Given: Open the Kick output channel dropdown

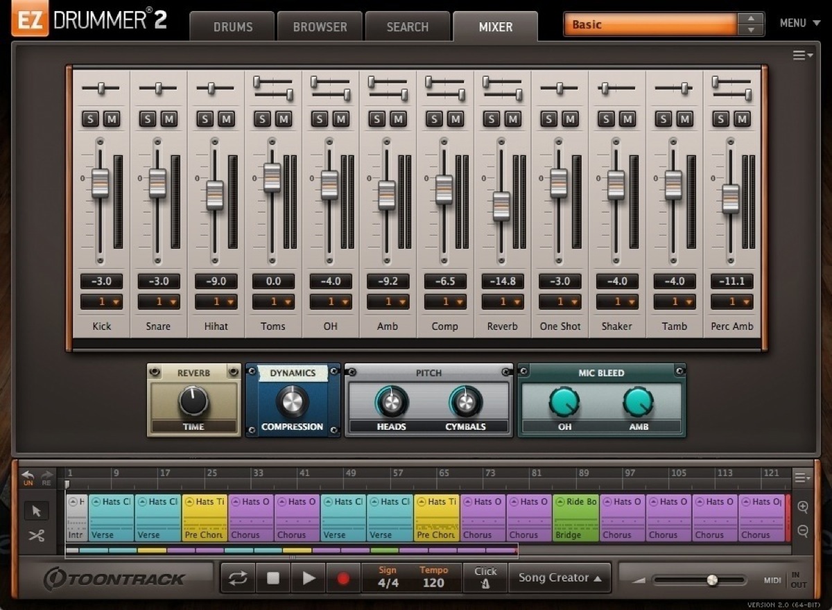Looking at the screenshot, I should click(x=101, y=302).
